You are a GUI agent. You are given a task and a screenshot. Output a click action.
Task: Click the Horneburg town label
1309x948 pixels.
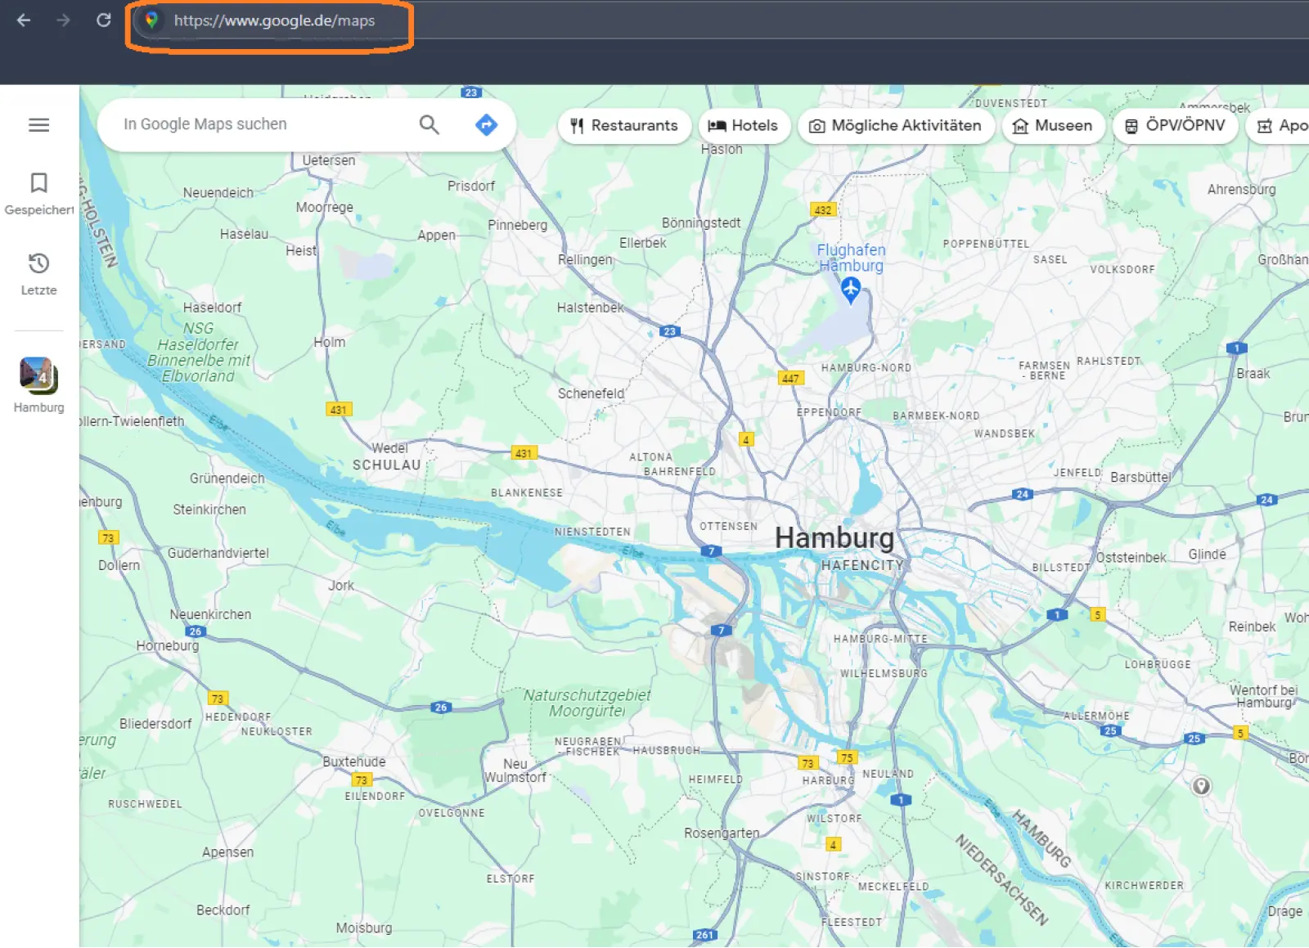click(x=168, y=645)
